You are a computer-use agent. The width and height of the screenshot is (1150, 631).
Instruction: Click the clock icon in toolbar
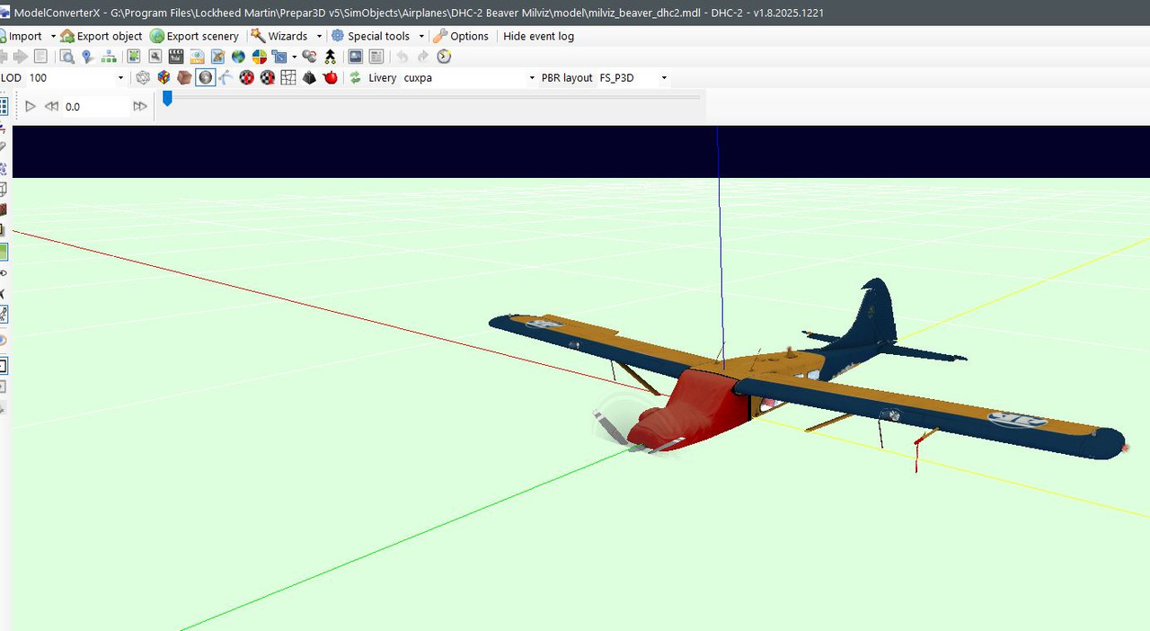pyautogui.click(x=444, y=57)
